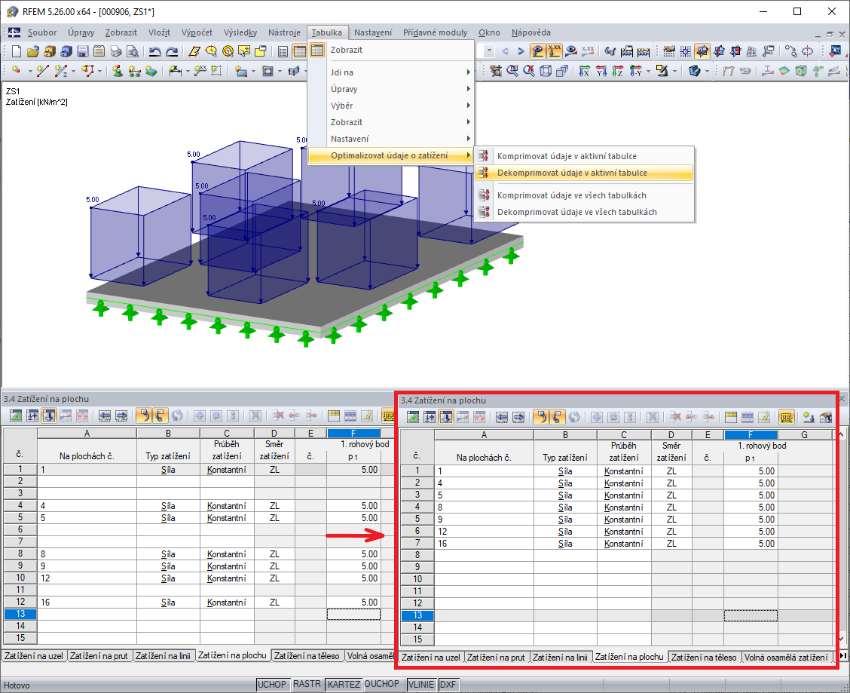This screenshot has height=693, width=850.
Task: Click the new line tool
Action: (42, 71)
